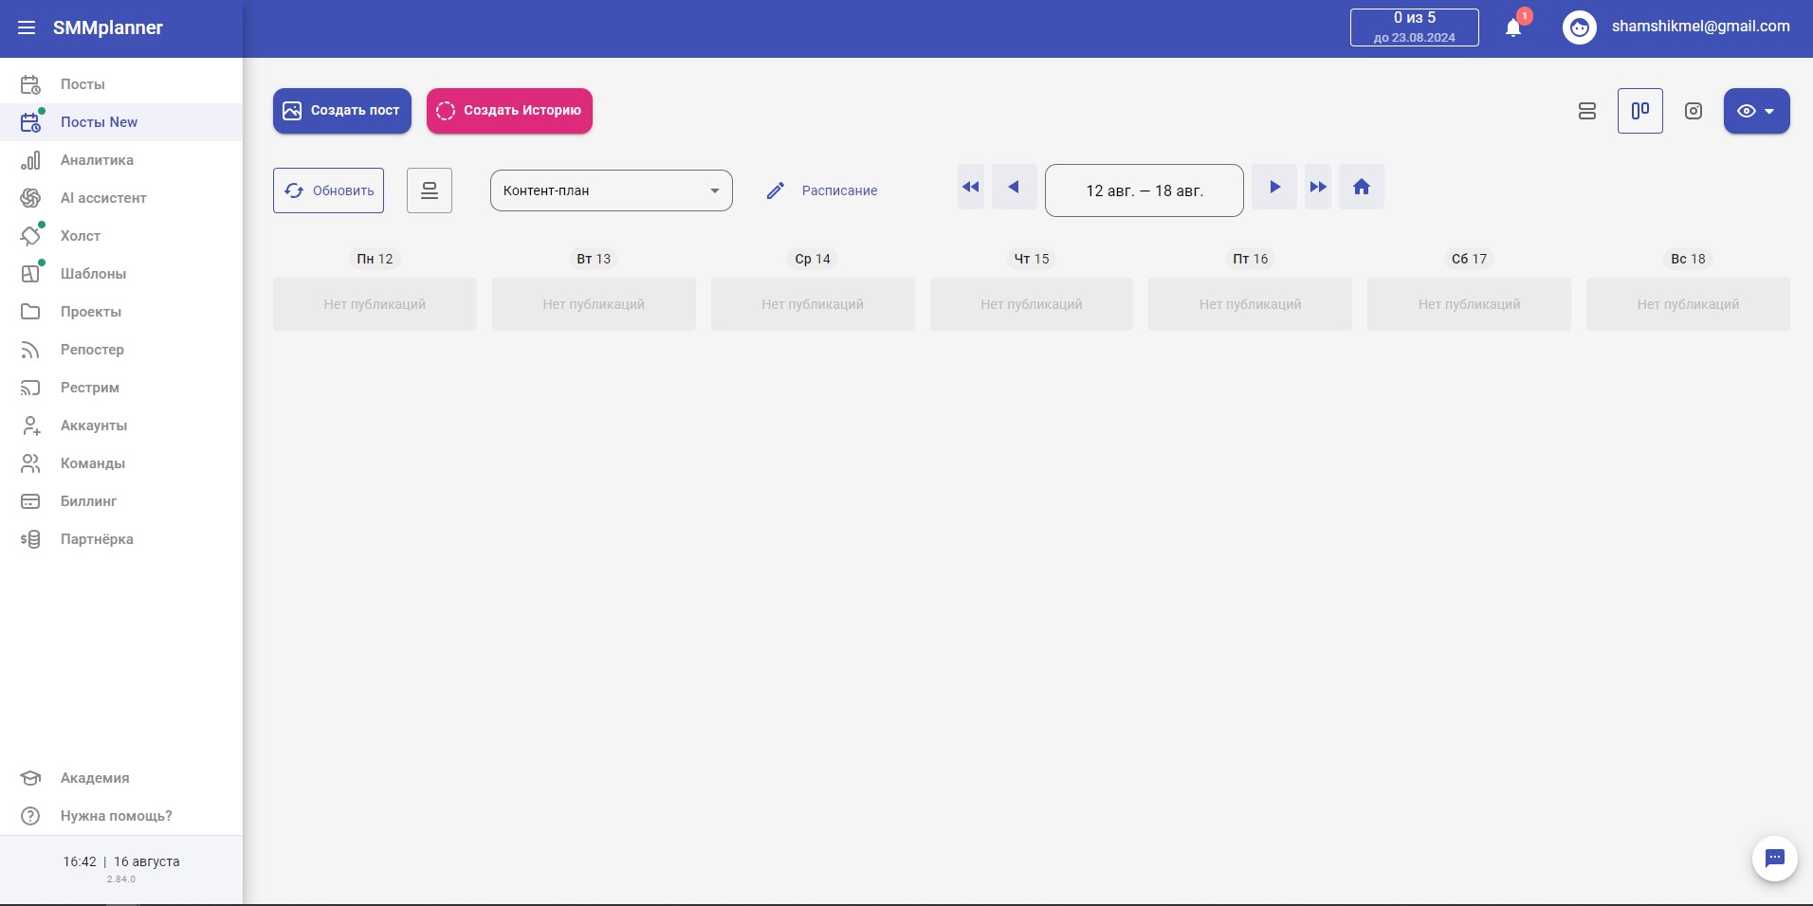Click the Вт 13 day header
1813x906 pixels.
[x=594, y=259]
